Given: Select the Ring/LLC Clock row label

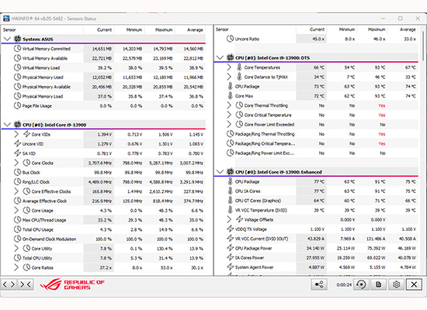Looking at the screenshot, I should point(36,182).
